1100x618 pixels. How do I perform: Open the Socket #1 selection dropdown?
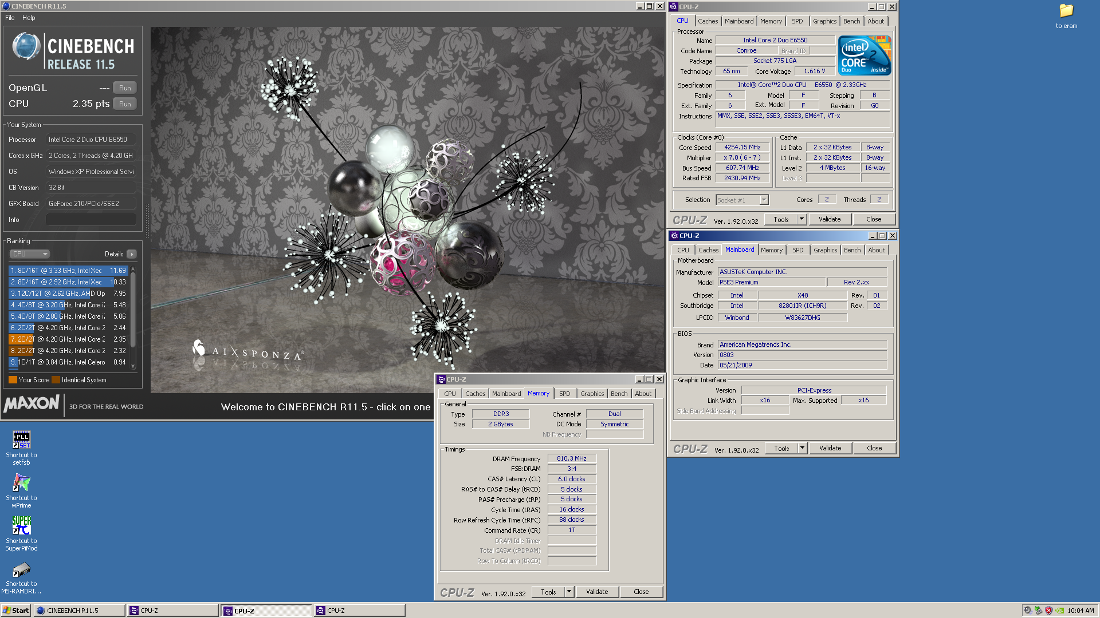coord(742,200)
